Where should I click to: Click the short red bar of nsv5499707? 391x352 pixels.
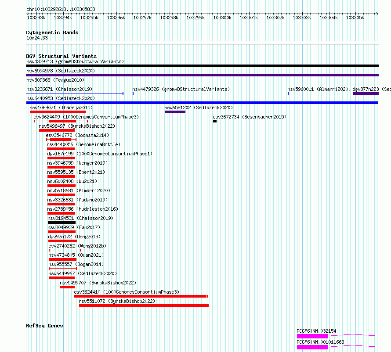tap(67, 287)
